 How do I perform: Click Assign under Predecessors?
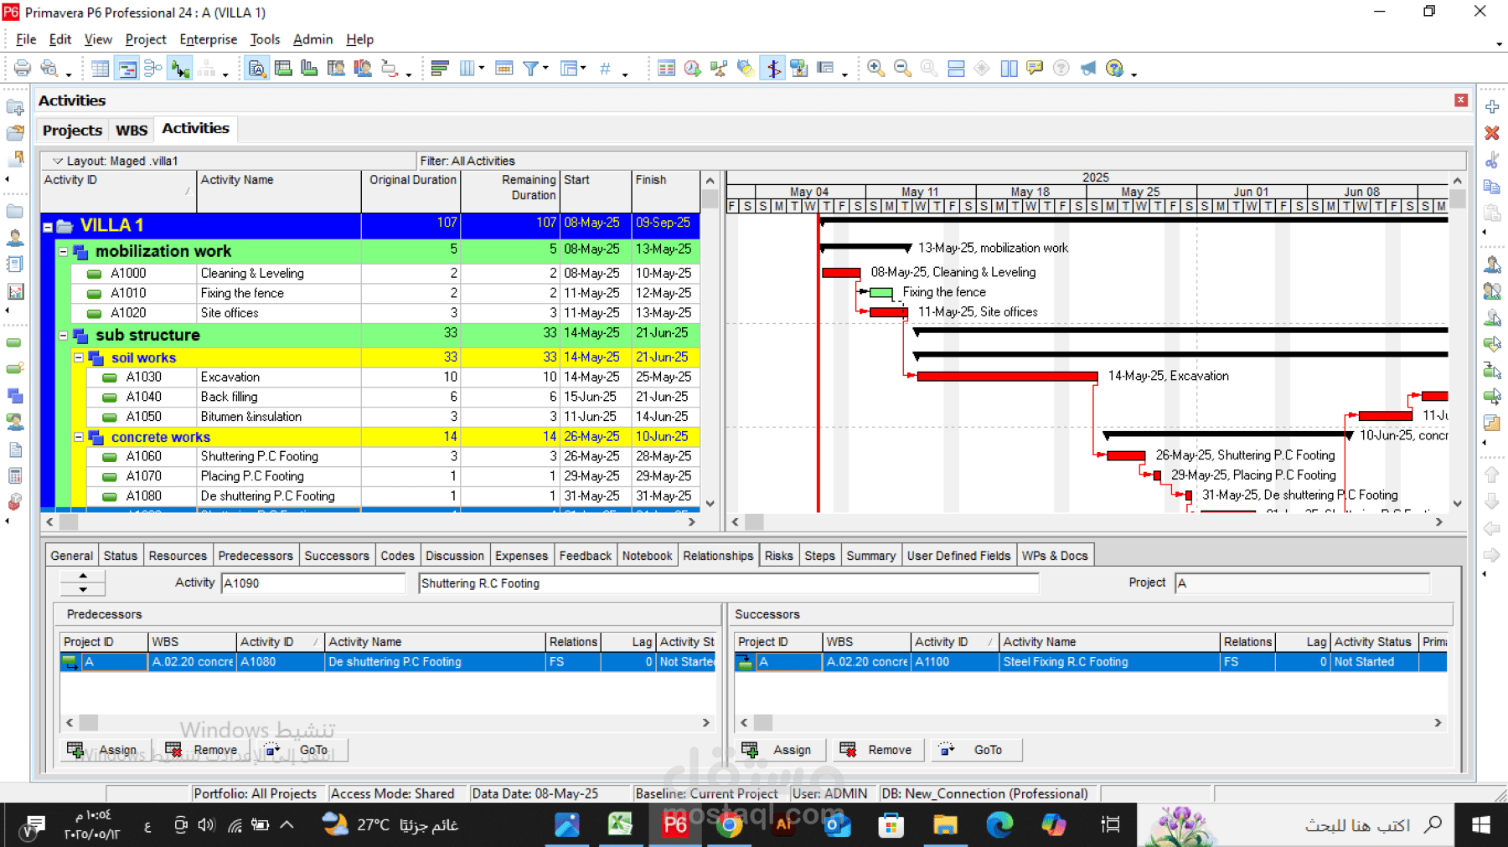[x=106, y=750]
